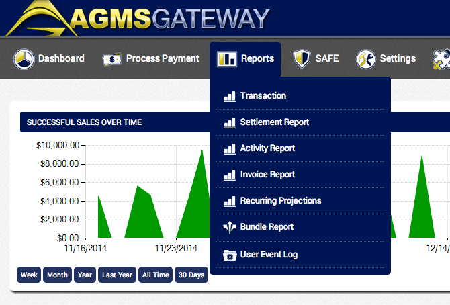Click the folder gear icon beside User Event Log
Viewport: 450px width, 305px height.
click(230, 255)
